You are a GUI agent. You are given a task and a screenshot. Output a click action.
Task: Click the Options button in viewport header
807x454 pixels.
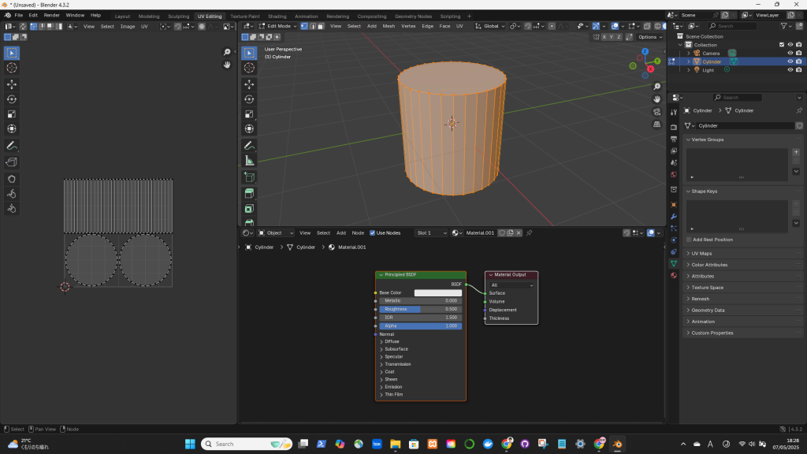[x=649, y=37]
